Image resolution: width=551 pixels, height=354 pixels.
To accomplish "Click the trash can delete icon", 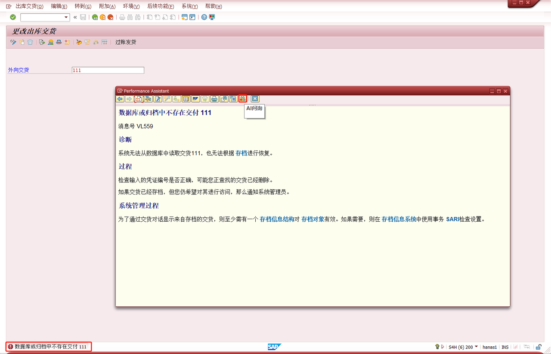I will click(30, 42).
